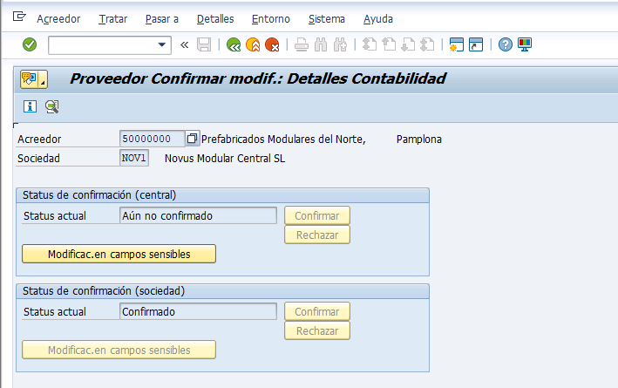
Task: Click the 'Status de confirmación (central)' header
Action: 99,195
